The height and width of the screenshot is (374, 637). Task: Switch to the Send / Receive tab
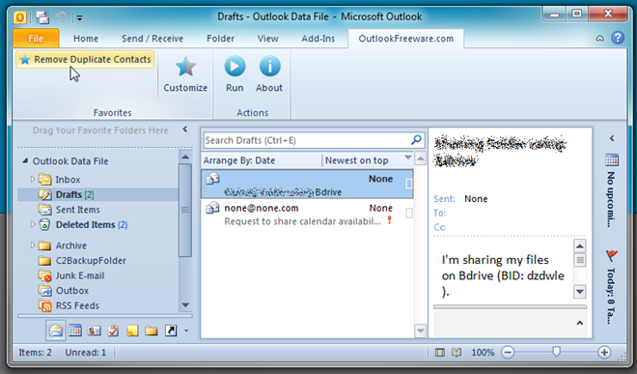coord(152,39)
